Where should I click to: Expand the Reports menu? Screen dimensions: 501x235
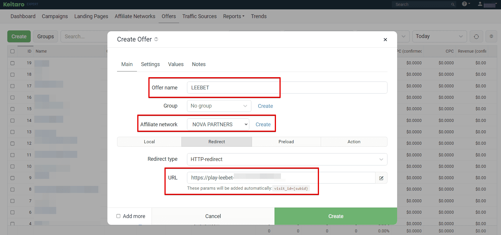coord(234,16)
